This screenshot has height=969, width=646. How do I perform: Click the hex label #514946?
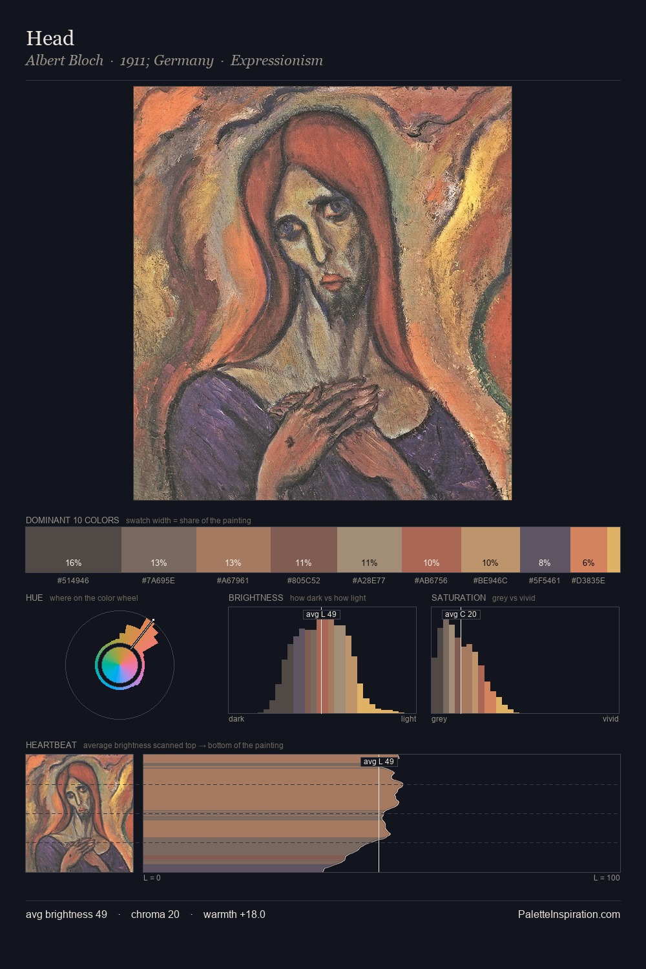73,581
